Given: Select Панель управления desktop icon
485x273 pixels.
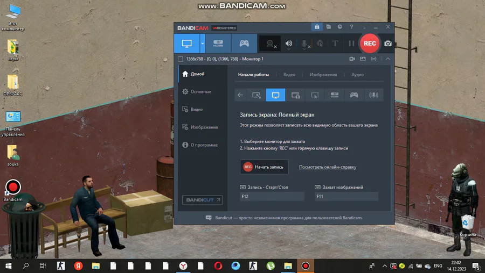Looking at the screenshot, I should point(13,124).
